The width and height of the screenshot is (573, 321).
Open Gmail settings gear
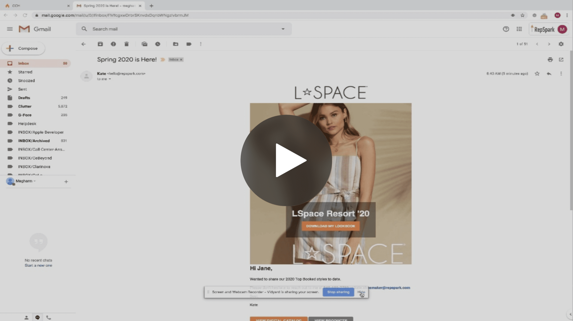pos(561,44)
